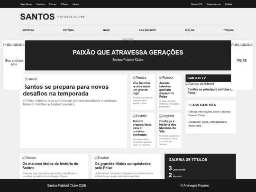256x192 pixels.
Task: Click footer text Santos Futebol Clube 2026
Action: pos(66,185)
